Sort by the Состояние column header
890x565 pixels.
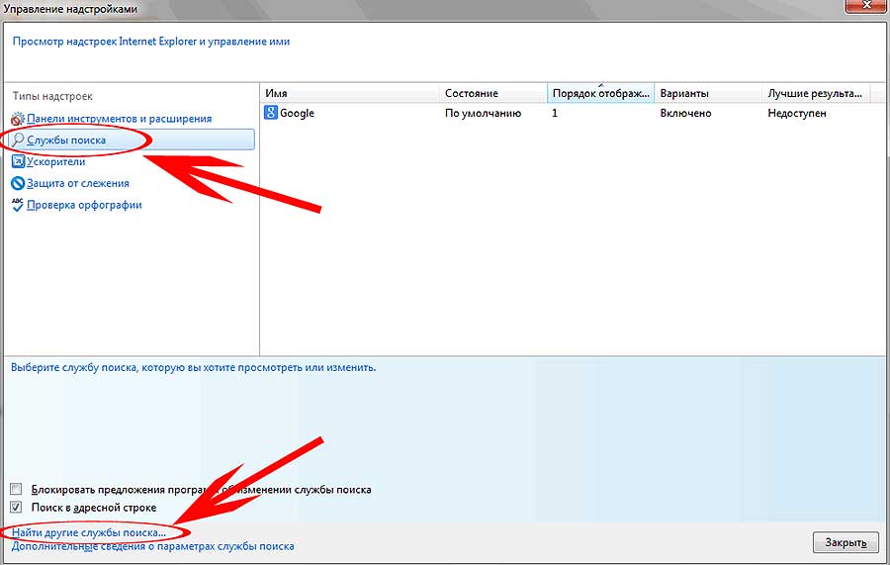(493, 93)
